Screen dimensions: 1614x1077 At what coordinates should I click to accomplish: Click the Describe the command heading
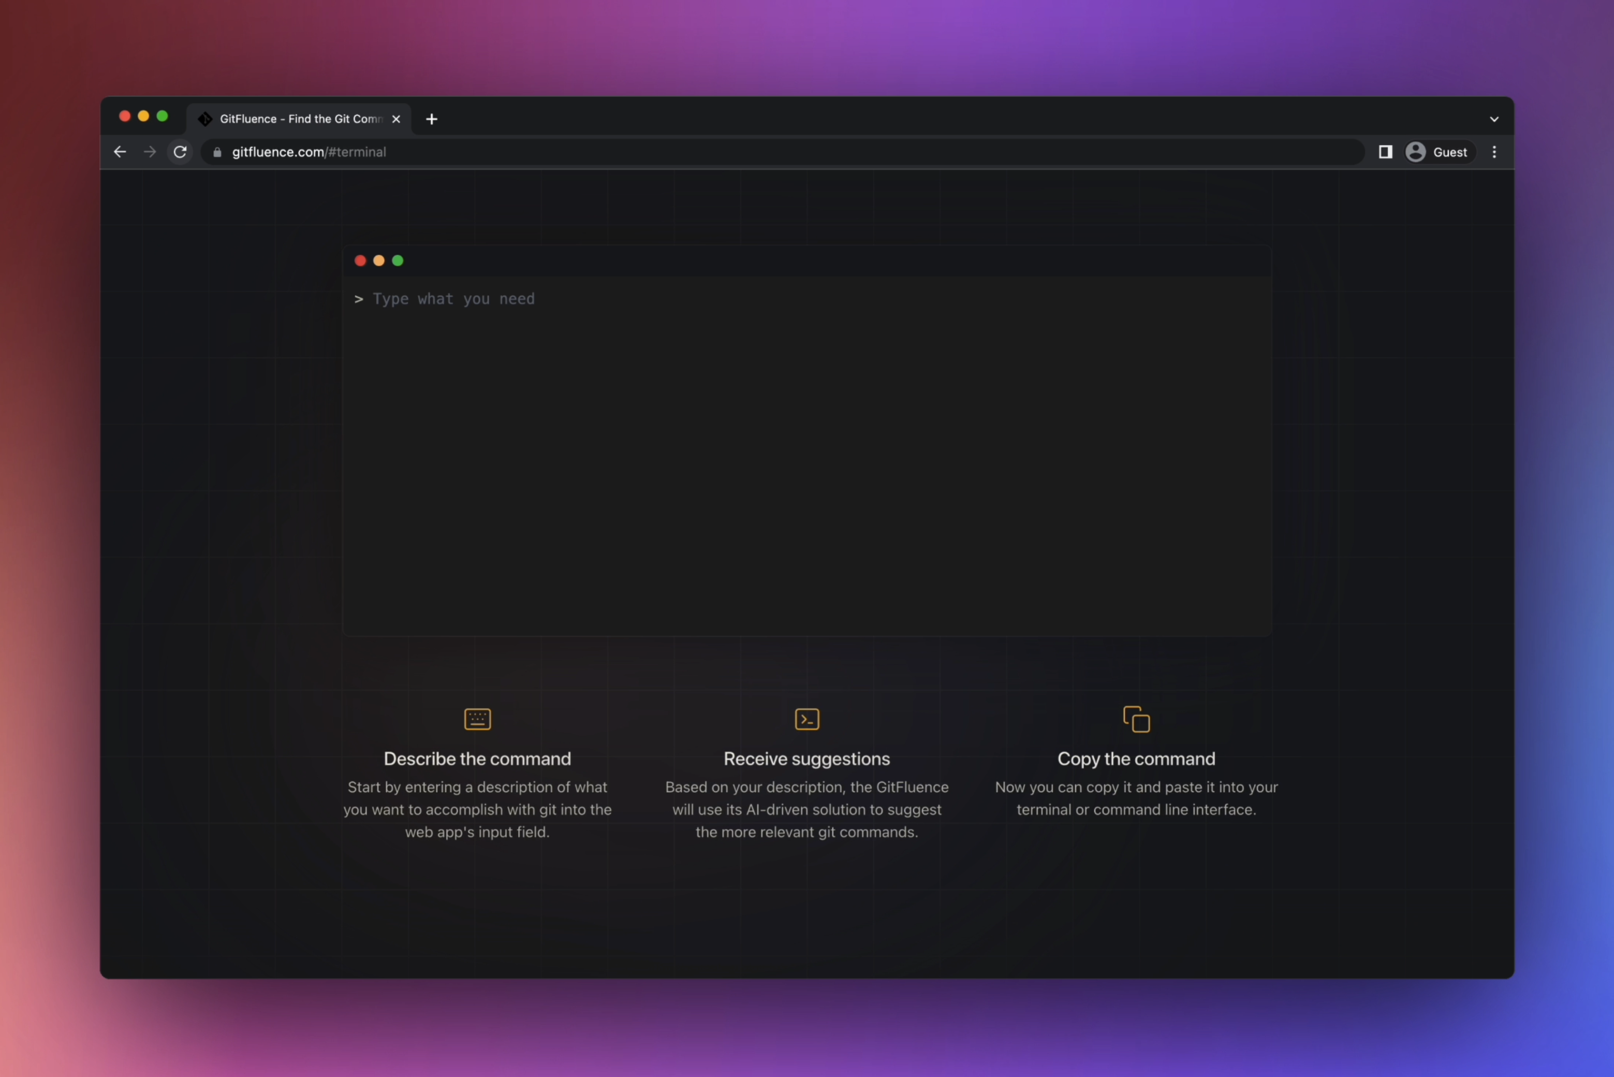pos(477,758)
